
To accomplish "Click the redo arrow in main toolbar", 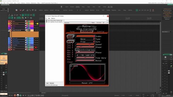I will [x=20, y=15].
